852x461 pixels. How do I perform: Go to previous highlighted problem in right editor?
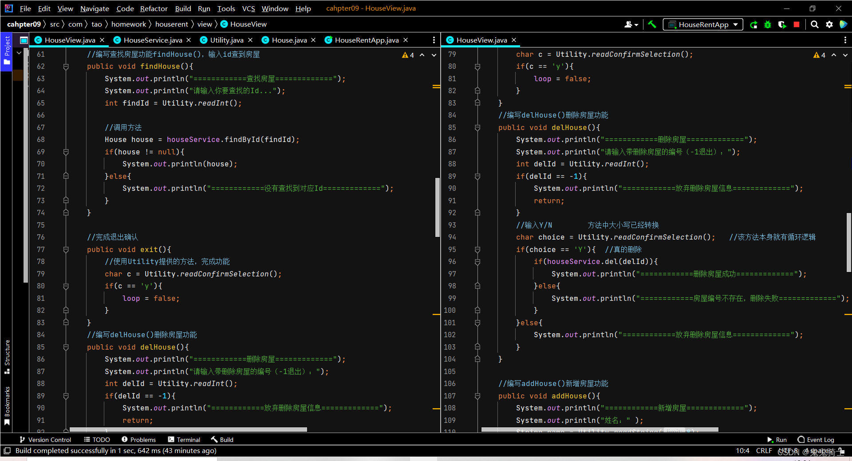[x=834, y=55]
